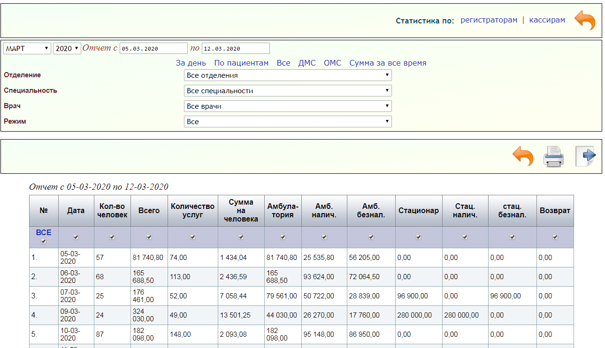Click the report start date field 05.03.2020
This screenshot has height=348, width=605.
click(x=153, y=49)
